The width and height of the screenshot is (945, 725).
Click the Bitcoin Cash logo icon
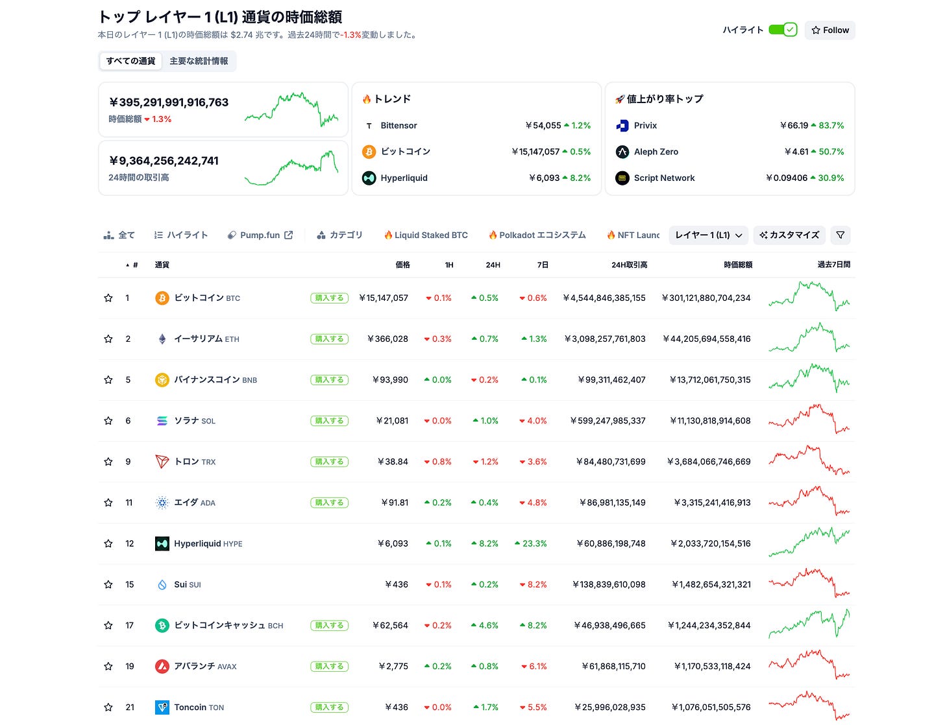[162, 625]
